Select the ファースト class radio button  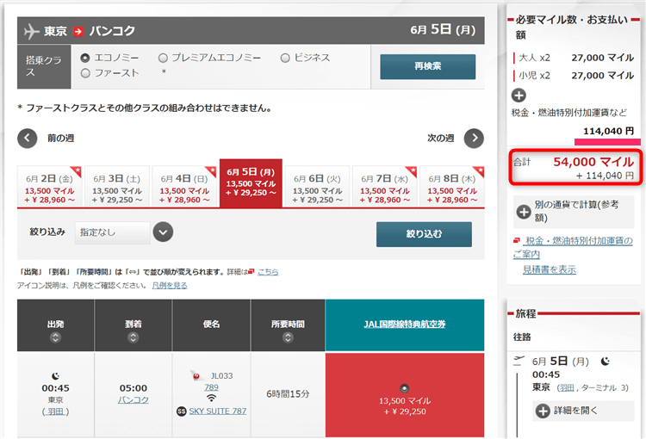pos(85,73)
